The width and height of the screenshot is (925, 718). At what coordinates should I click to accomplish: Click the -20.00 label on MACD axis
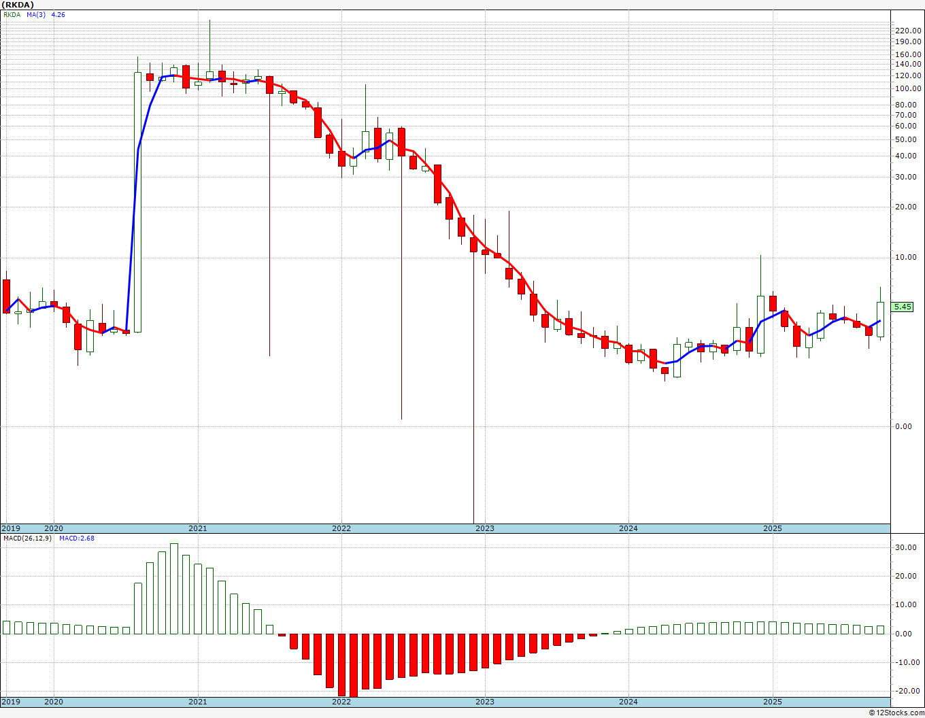click(905, 691)
